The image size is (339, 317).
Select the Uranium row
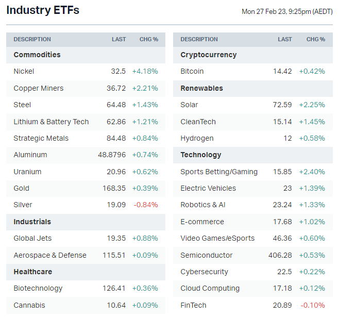(28, 172)
